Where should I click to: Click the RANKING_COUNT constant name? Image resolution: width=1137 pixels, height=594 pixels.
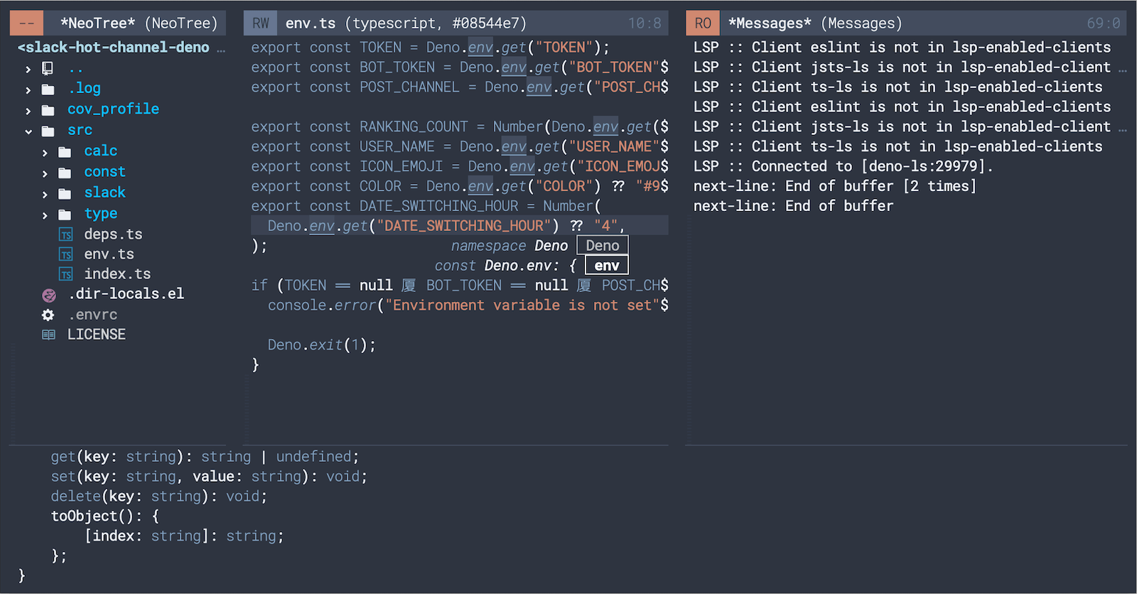pos(414,126)
